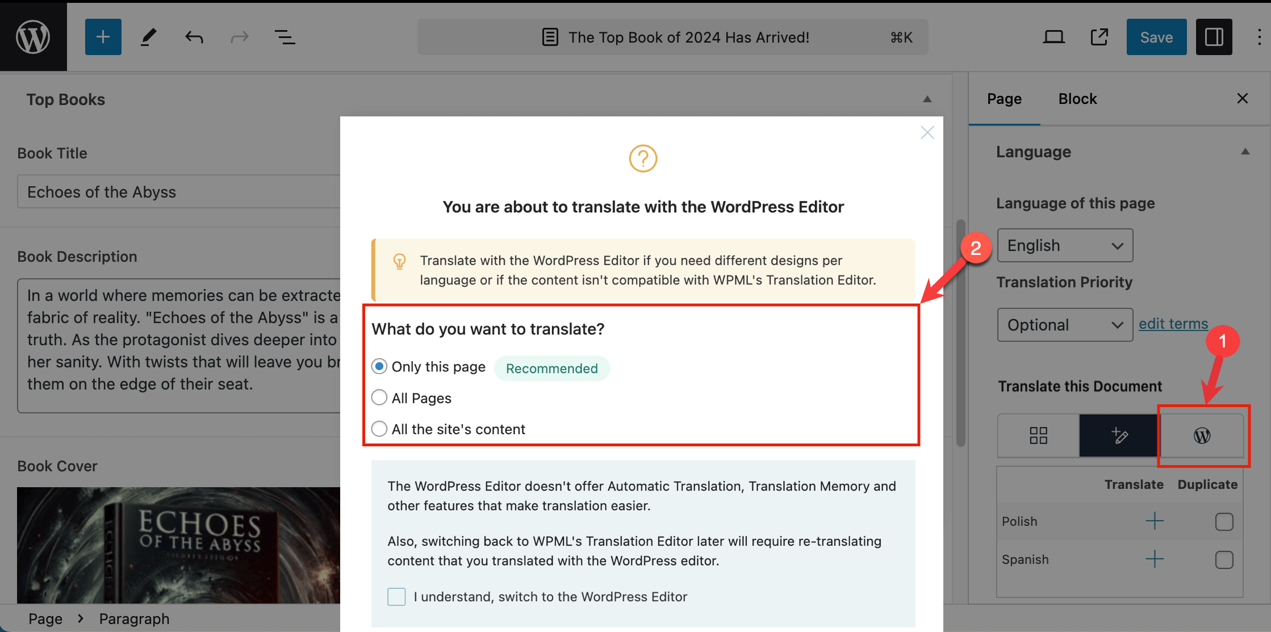This screenshot has width=1271, height=632.
Task: Click Page in the breadcrumb
Action: click(45, 618)
